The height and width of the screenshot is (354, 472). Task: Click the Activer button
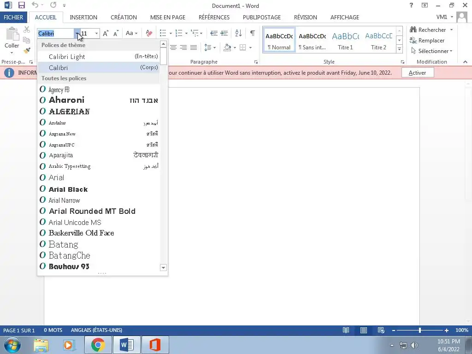point(418,72)
